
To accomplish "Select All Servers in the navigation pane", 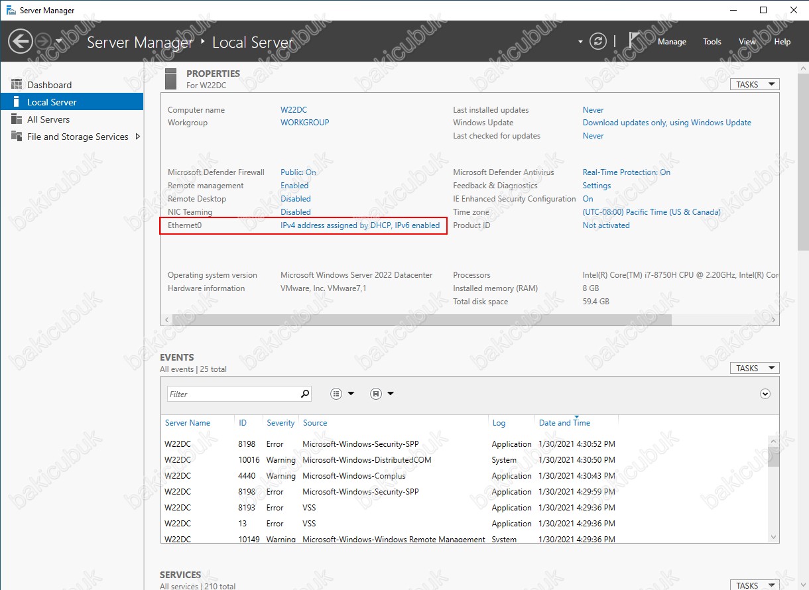I will 72,119.
